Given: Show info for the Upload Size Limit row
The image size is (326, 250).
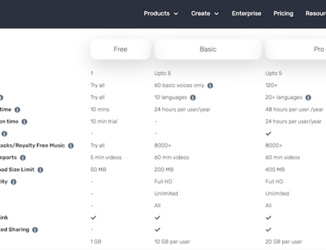Looking at the screenshot, I should click(40, 170).
